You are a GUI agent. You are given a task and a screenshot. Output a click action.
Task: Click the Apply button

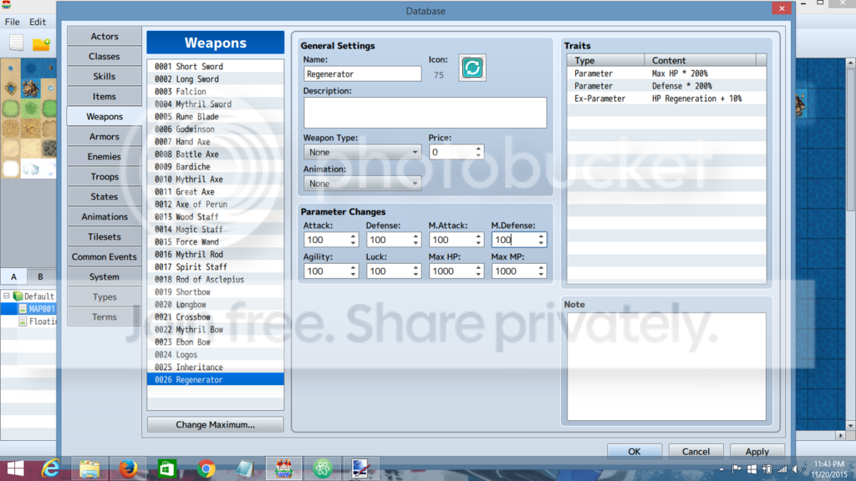757,451
